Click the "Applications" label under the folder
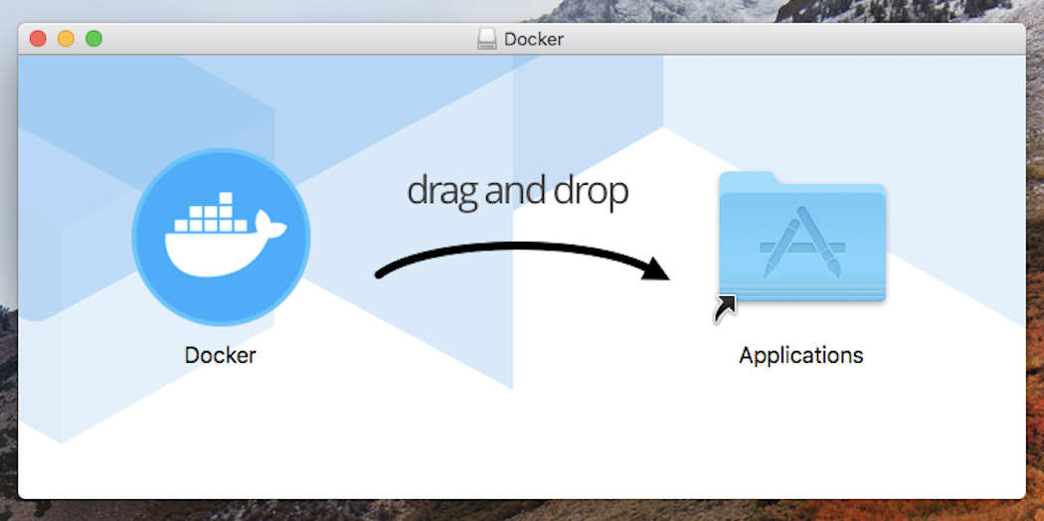 (x=801, y=355)
